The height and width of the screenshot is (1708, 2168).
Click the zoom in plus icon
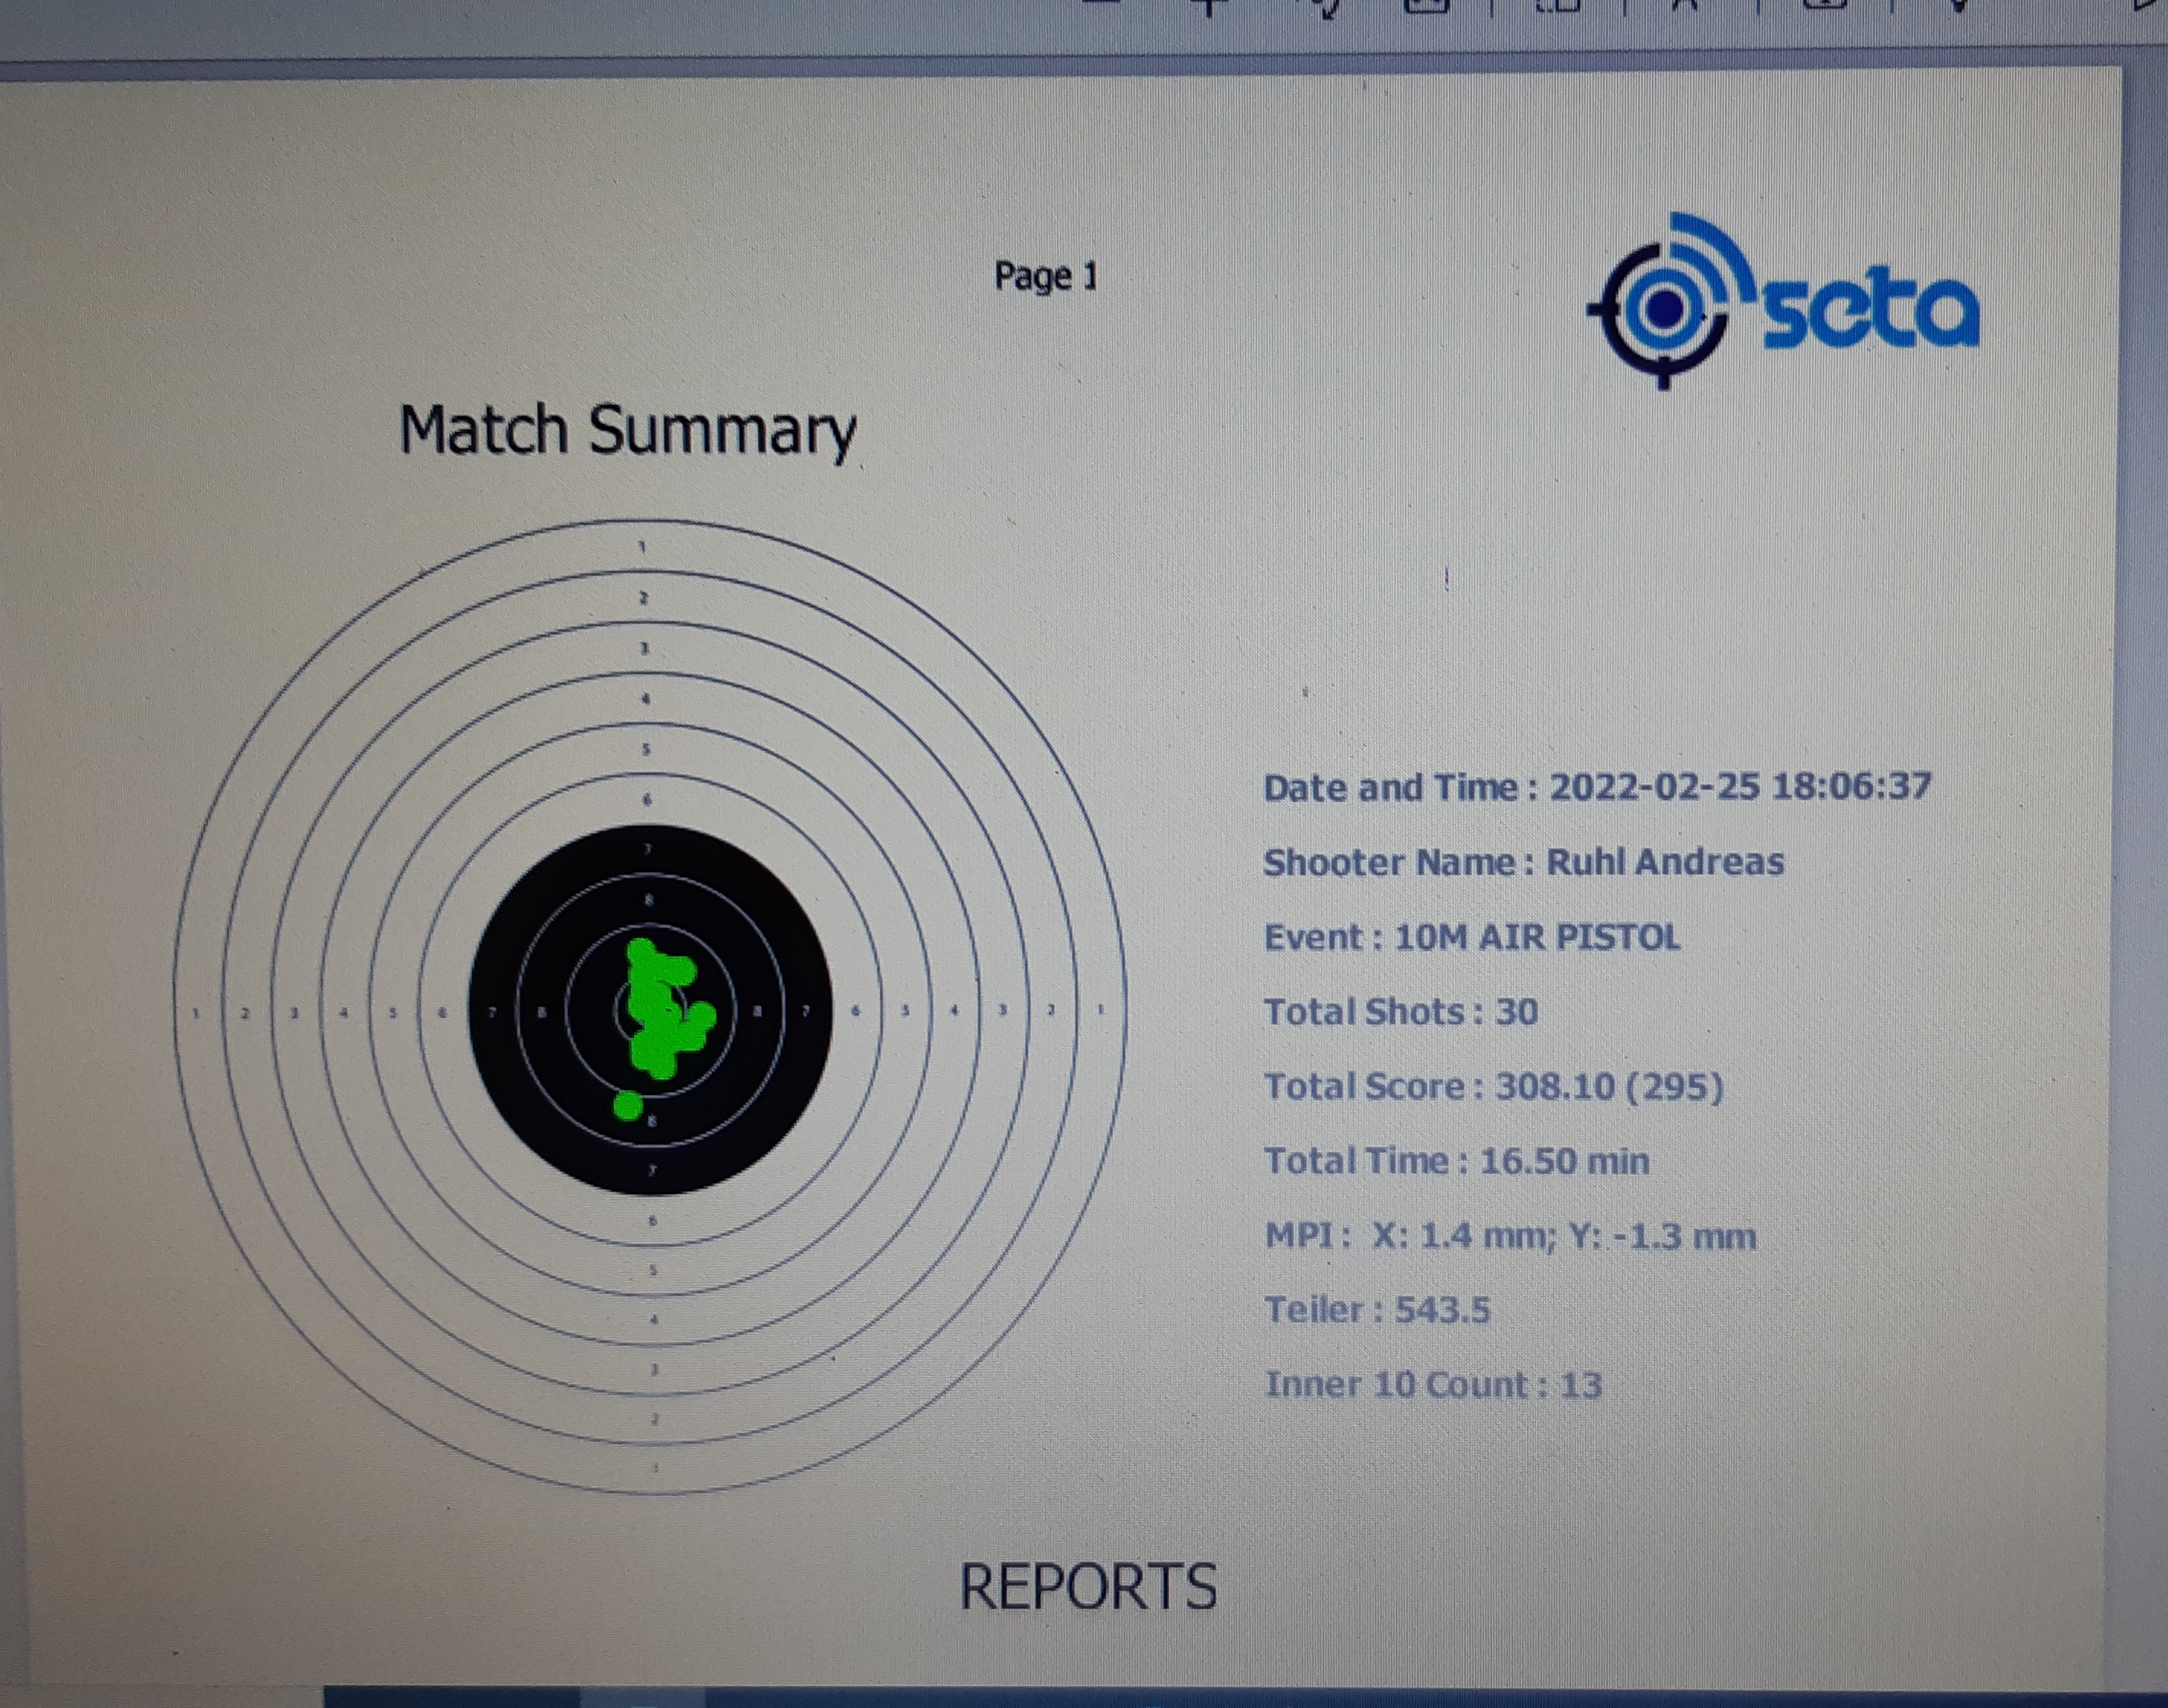1209,5
